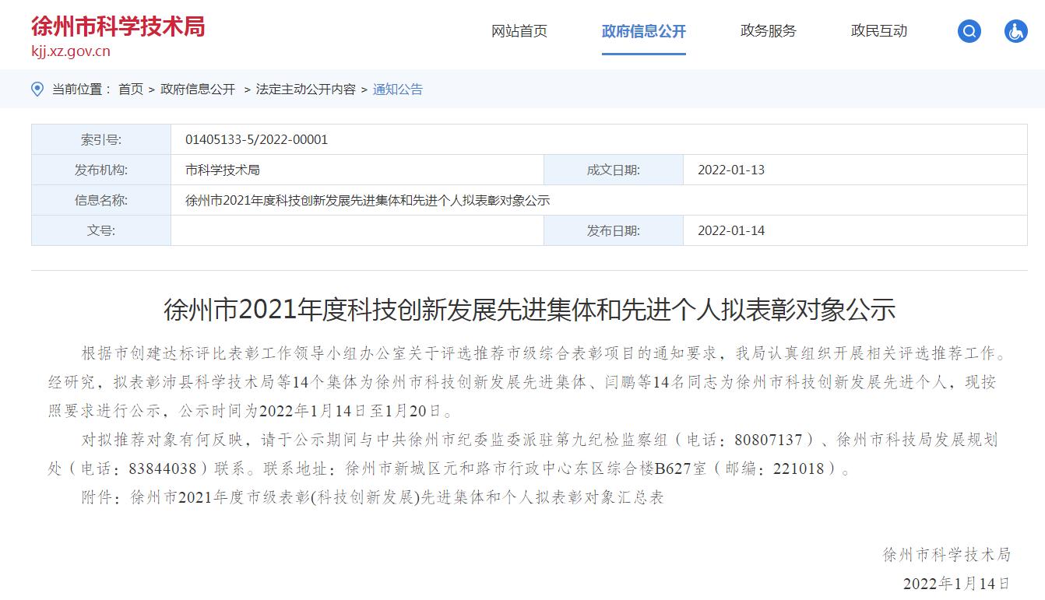The width and height of the screenshot is (1045, 600).
Task: Select the 政府信息公开 navigation tab
Action: point(643,31)
